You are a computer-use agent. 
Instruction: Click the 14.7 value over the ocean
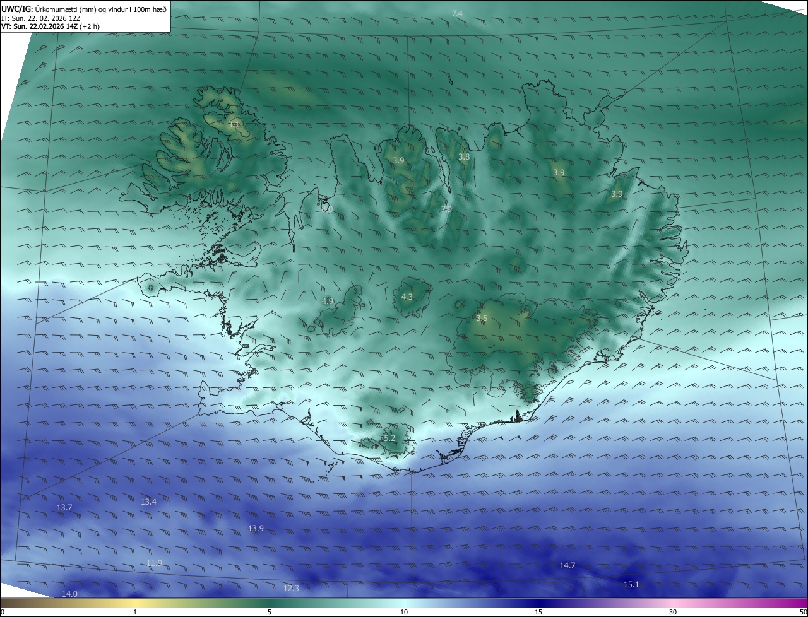click(567, 565)
